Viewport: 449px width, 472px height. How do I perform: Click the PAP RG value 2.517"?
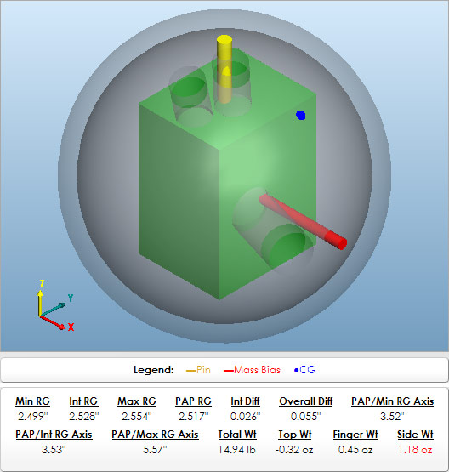pyautogui.click(x=194, y=417)
